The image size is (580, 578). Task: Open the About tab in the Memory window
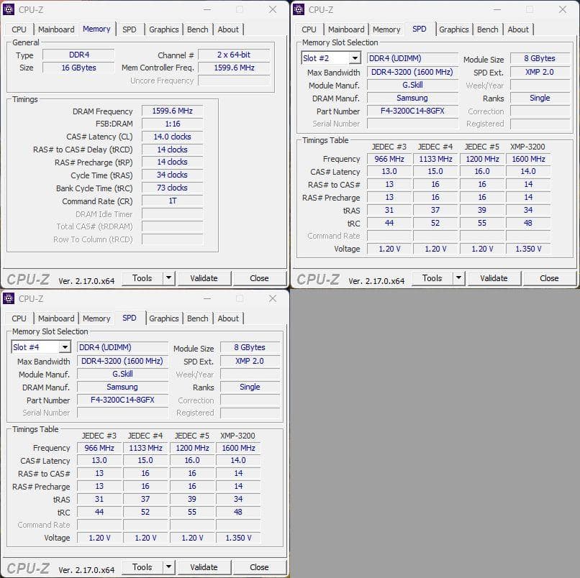click(228, 29)
